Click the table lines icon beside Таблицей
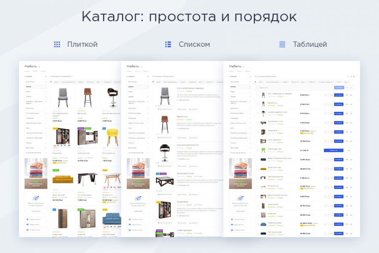The width and height of the screenshot is (379, 253). (282, 44)
